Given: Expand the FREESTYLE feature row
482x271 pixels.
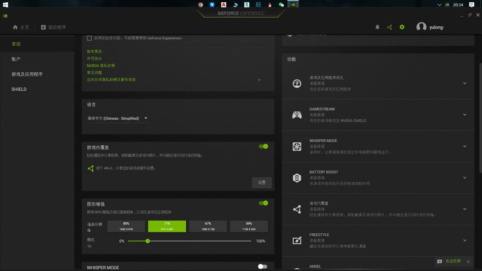Looking at the screenshot, I should [465, 240].
